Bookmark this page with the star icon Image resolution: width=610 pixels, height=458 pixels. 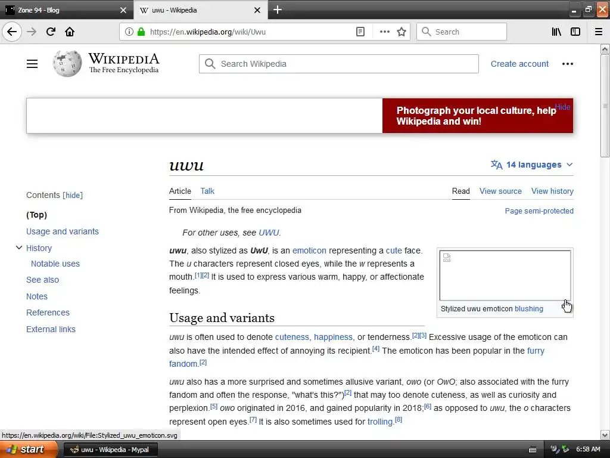point(402,32)
